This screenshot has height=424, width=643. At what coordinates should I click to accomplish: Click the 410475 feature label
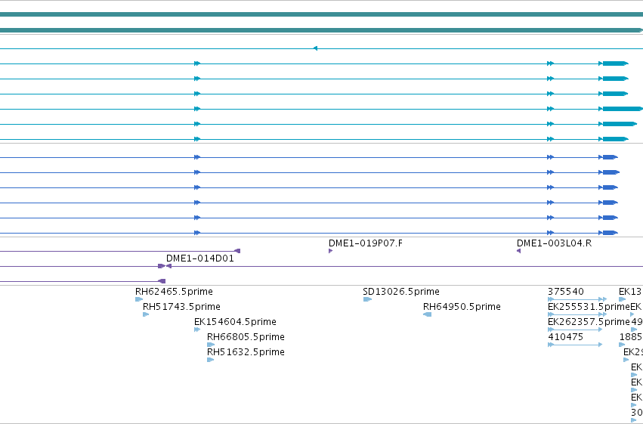pyautogui.click(x=565, y=337)
